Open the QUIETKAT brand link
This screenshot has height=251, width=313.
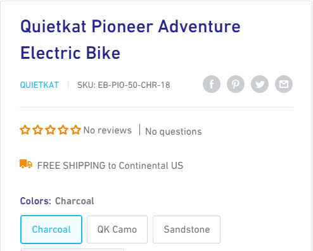coord(39,85)
